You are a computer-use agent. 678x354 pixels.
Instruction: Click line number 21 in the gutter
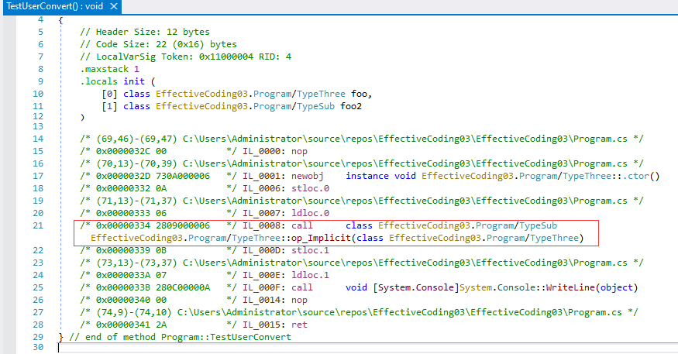tap(38, 225)
